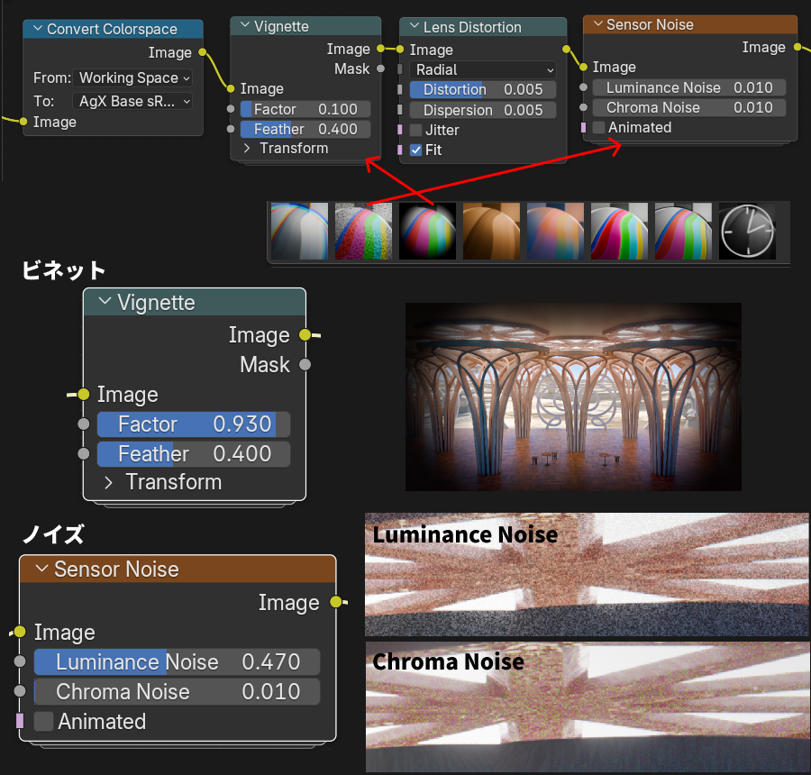Screen dimensions: 811x775
Task: Toggle Animated checkbox beside Luminance Noise 0.470
Action: pos(43,722)
